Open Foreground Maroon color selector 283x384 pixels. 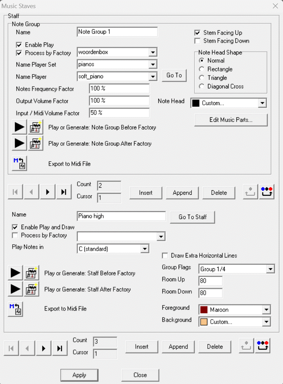266,309
